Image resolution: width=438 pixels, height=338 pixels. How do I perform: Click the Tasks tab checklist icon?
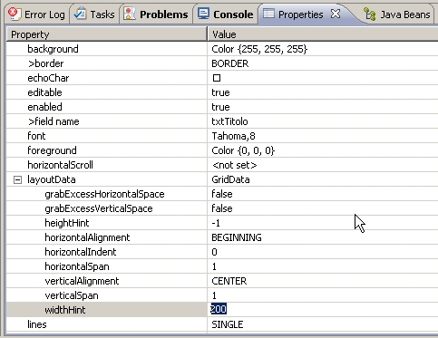coord(80,14)
